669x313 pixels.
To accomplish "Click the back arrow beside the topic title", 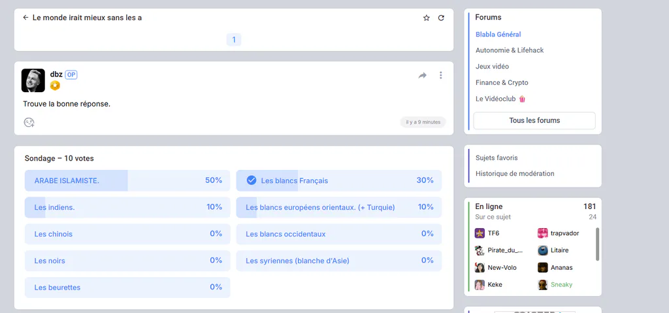I will [x=25, y=18].
